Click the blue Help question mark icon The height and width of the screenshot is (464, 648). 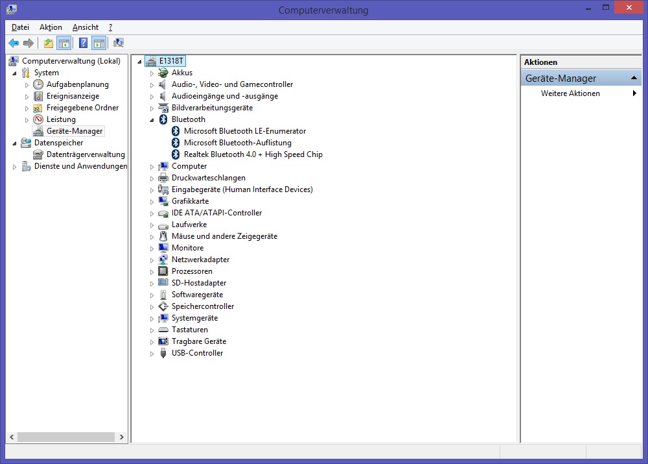pos(83,43)
